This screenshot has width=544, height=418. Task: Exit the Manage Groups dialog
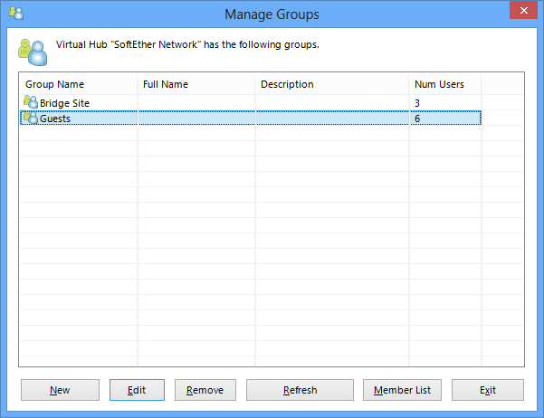pyautogui.click(x=488, y=390)
